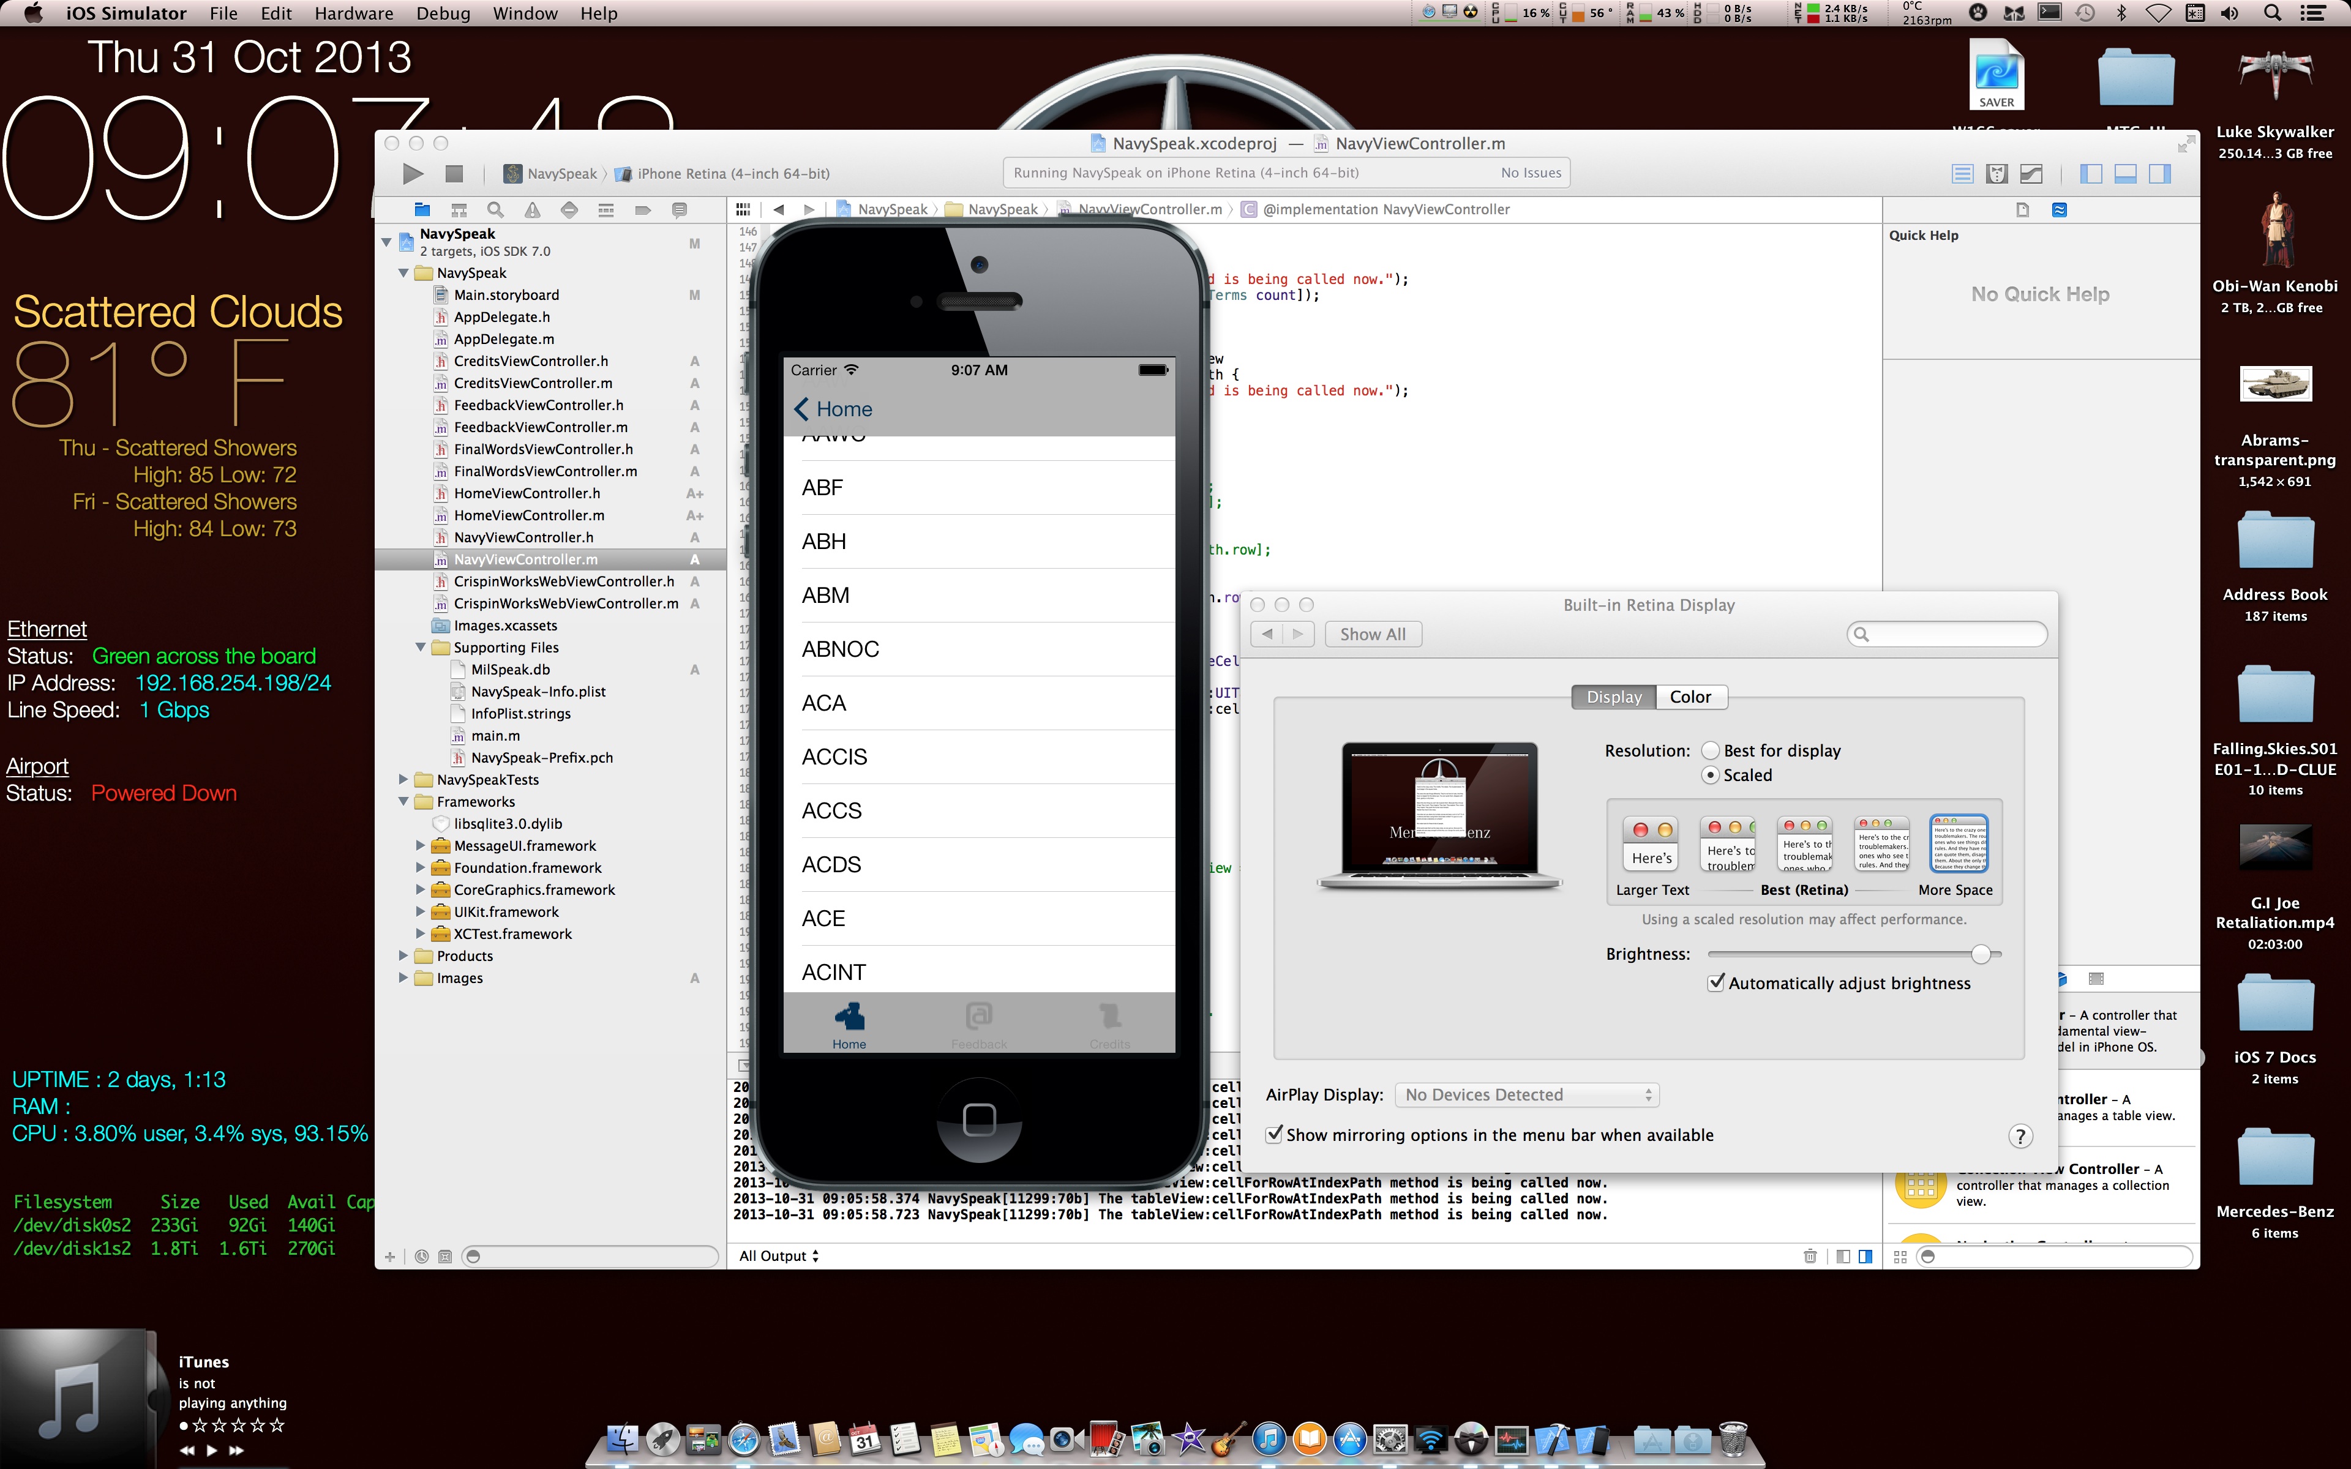Toggle the Debug area visibility button
The image size is (2351, 1469).
(2126, 174)
